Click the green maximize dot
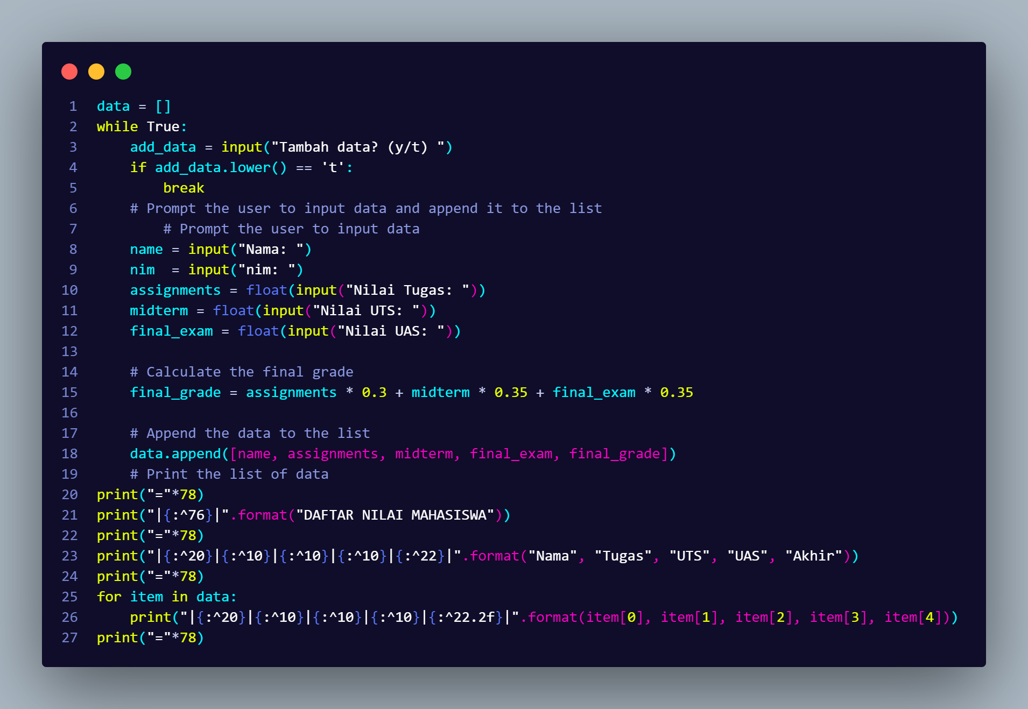Viewport: 1028px width, 709px height. pyautogui.click(x=123, y=71)
